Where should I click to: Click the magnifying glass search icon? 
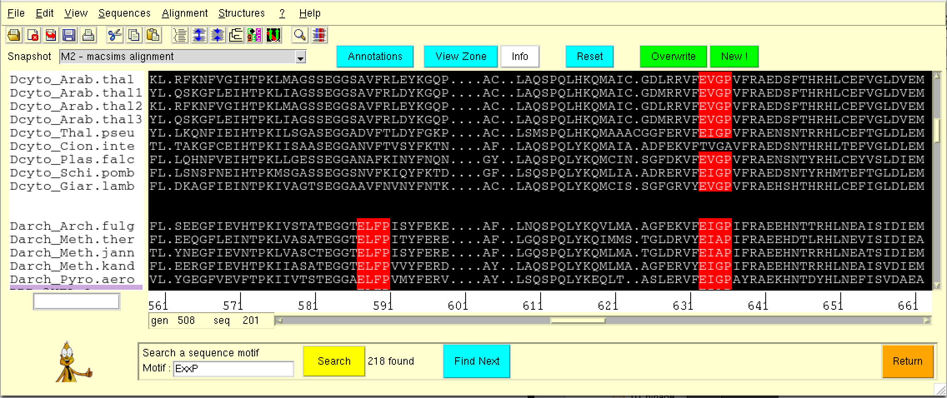coord(300,35)
